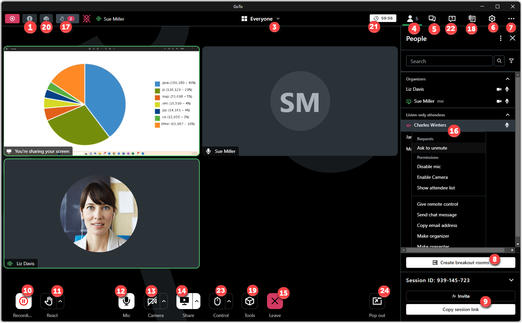Click the People search field
The width and height of the screenshot is (522, 323).
(449, 61)
